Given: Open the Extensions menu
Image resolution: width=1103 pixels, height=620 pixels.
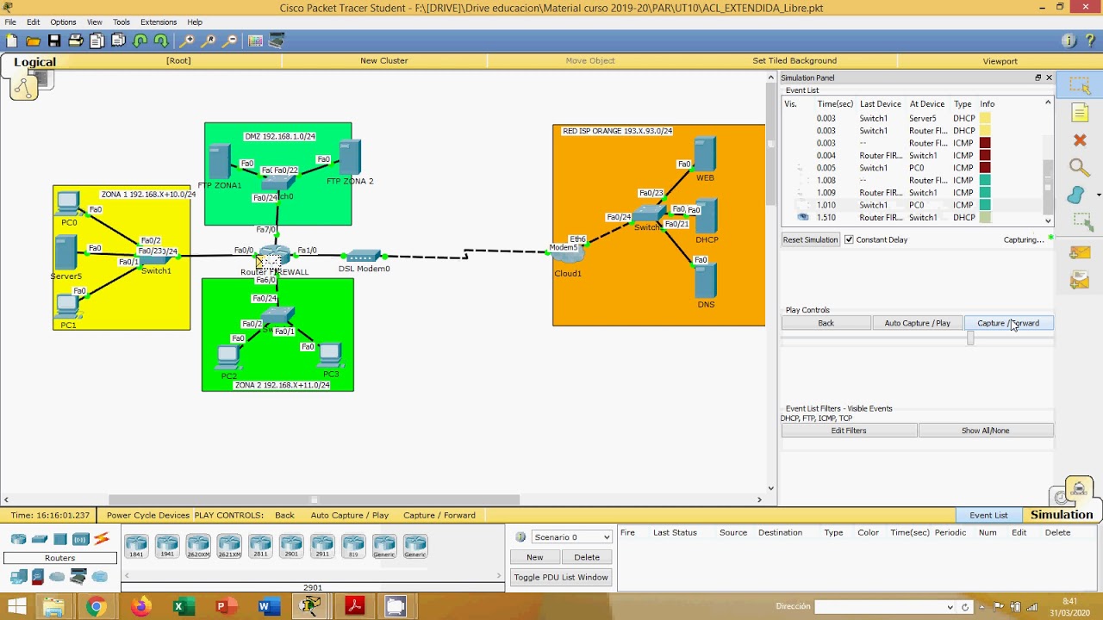Looking at the screenshot, I should point(159,22).
